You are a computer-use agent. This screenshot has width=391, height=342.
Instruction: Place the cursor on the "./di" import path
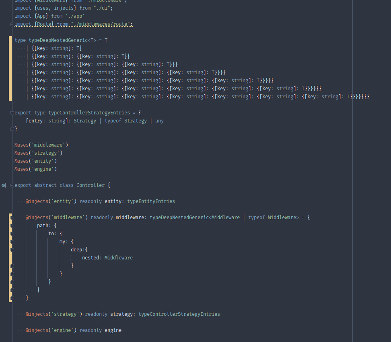coord(102,8)
